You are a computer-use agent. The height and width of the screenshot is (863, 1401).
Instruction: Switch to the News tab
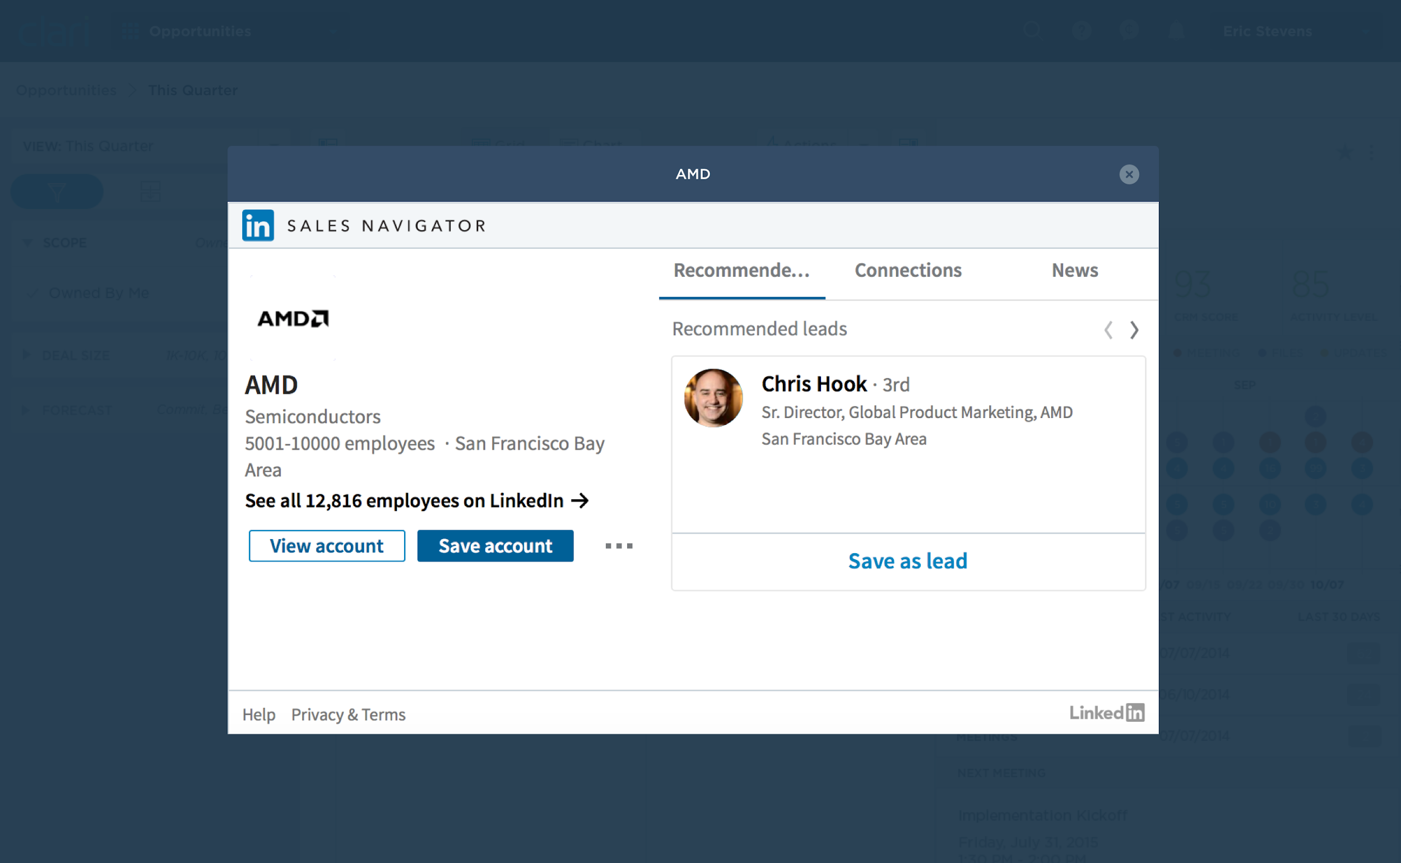pyautogui.click(x=1074, y=270)
